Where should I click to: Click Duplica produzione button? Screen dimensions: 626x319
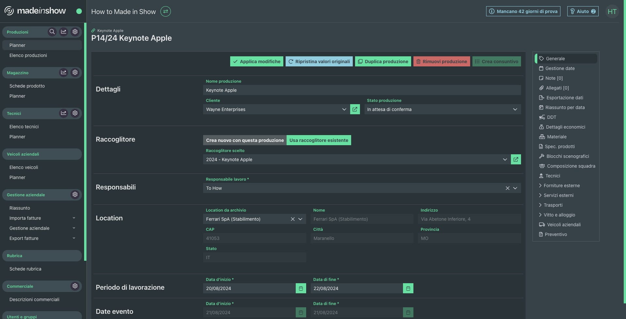tap(383, 62)
